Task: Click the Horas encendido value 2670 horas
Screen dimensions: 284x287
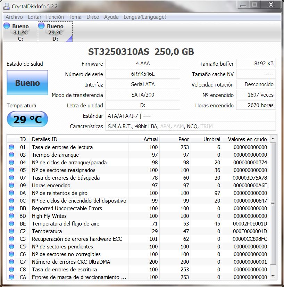Action: (x=256, y=105)
